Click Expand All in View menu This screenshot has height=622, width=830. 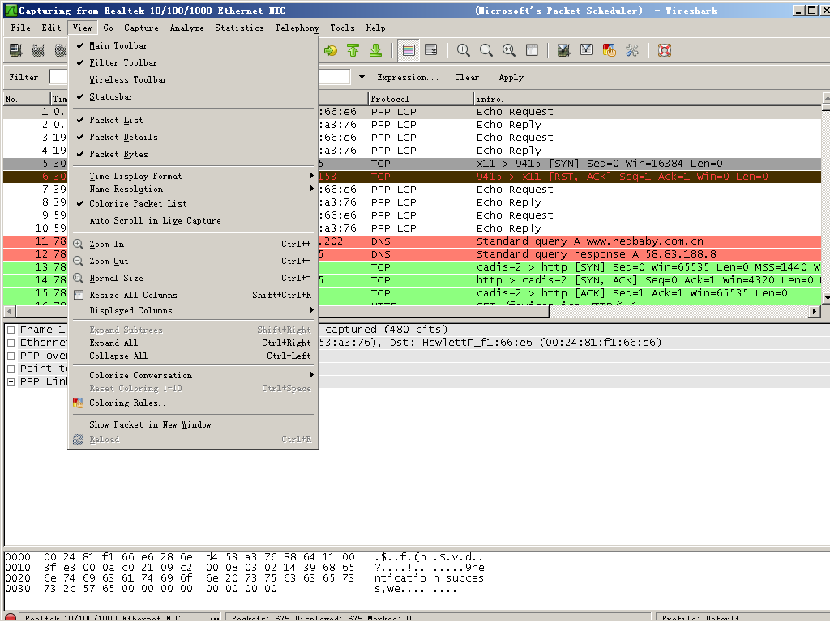click(193, 343)
